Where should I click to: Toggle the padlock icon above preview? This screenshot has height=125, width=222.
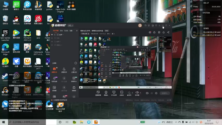point(154,32)
